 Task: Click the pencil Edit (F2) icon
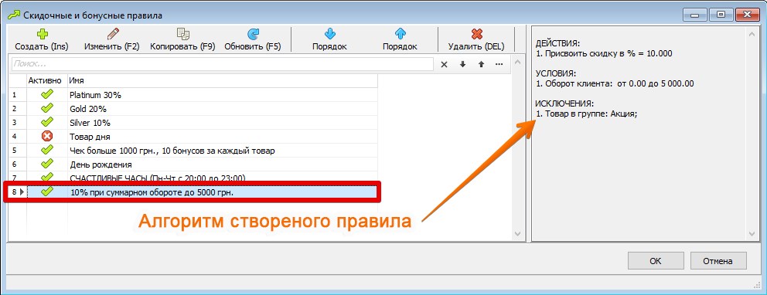pos(112,34)
